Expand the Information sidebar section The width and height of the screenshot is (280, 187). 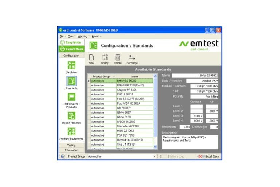coord(71,150)
